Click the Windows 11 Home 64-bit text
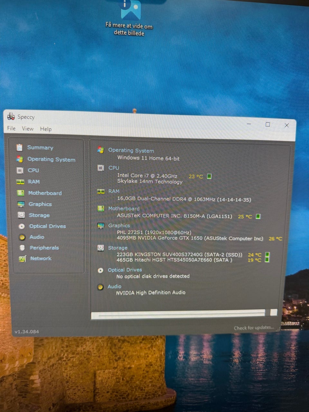The image size is (309, 412). tap(148, 158)
